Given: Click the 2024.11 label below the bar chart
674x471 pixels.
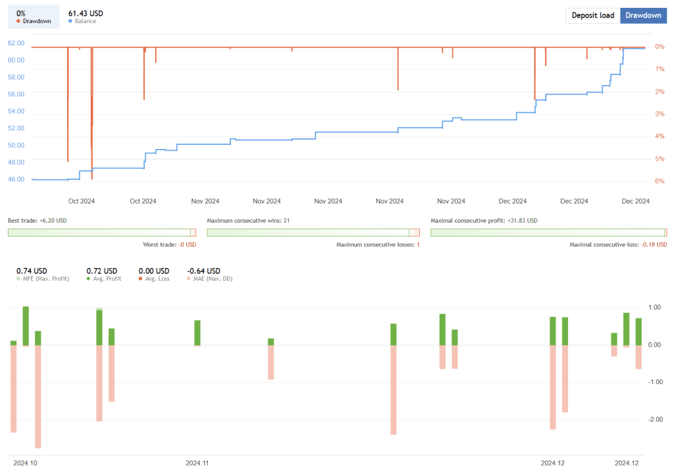Looking at the screenshot, I should click(x=196, y=462).
